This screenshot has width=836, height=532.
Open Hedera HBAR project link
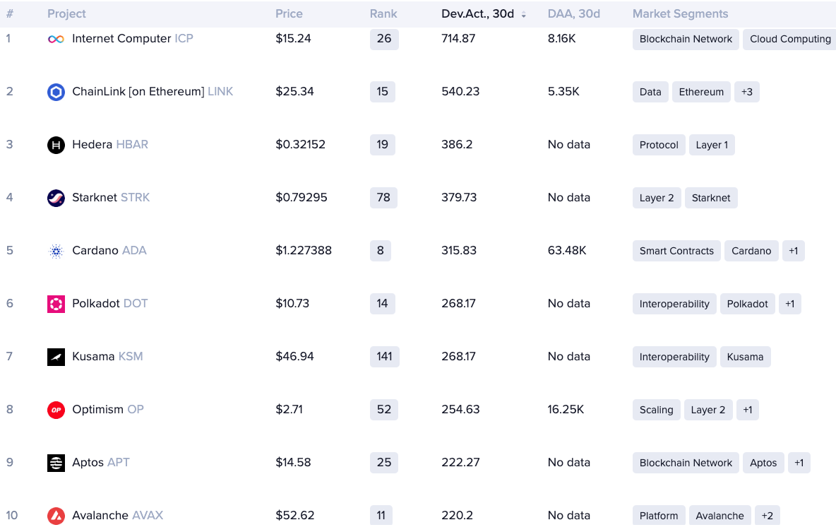[110, 144]
